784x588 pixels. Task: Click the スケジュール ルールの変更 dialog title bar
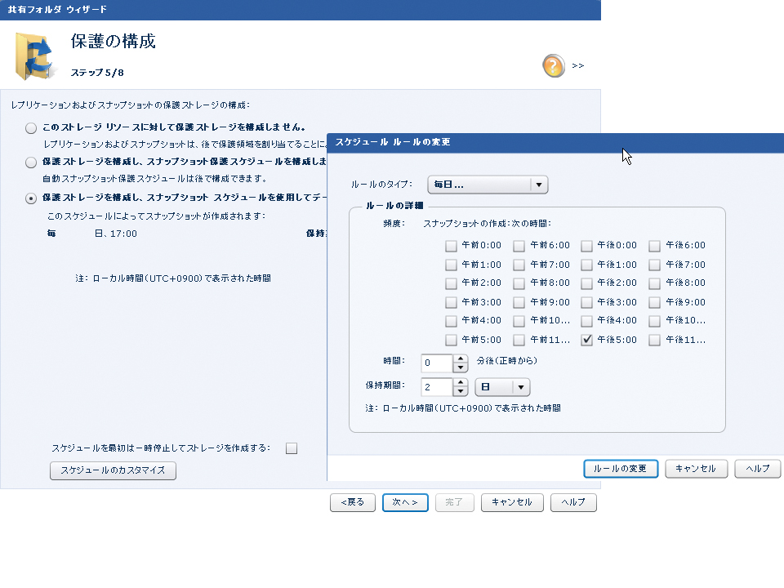(555, 142)
